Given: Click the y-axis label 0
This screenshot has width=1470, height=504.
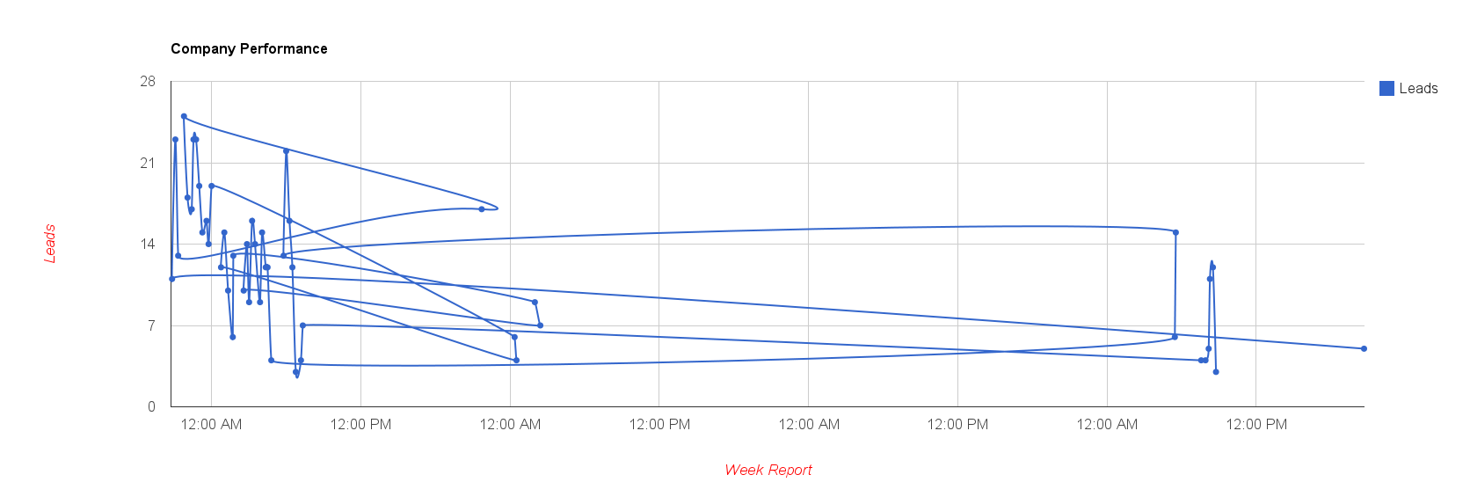Looking at the screenshot, I should (x=151, y=406).
